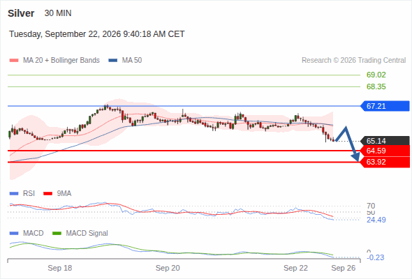Click the 68.35 resistance level label
This screenshot has height=279, width=412.
tap(376, 86)
